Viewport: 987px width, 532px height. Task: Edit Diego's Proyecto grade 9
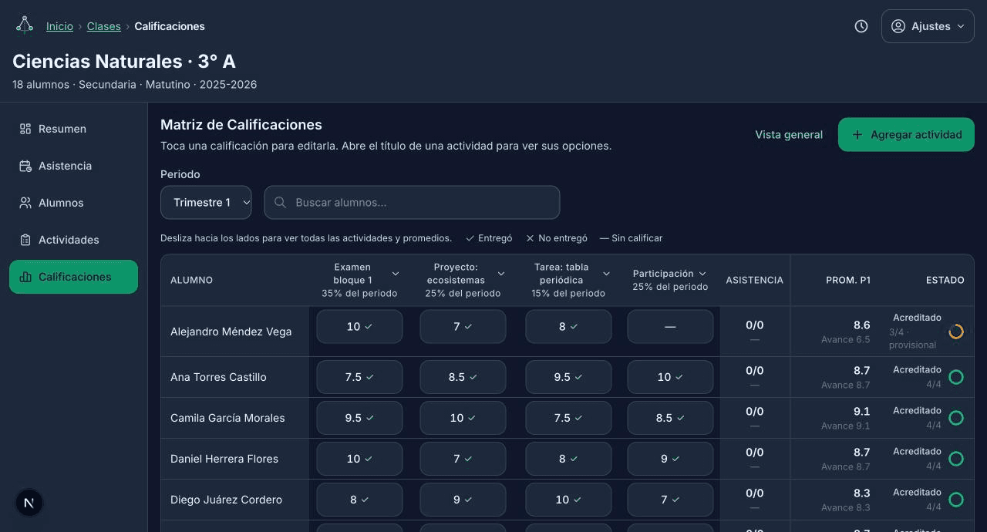463,500
